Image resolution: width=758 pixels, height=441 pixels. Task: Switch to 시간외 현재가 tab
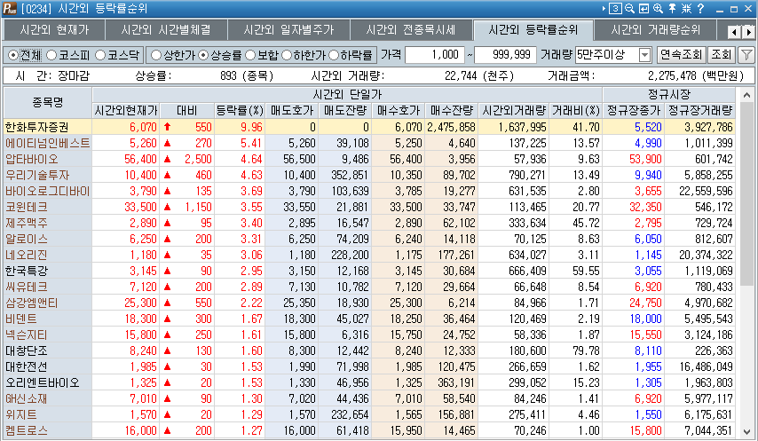54,30
